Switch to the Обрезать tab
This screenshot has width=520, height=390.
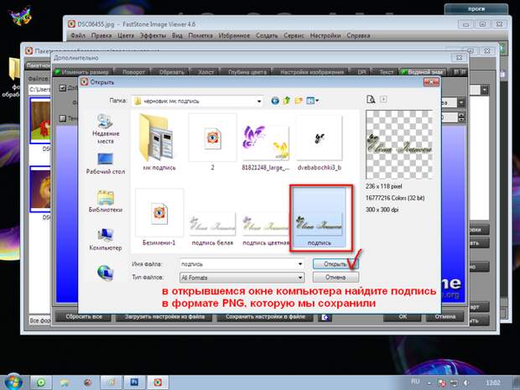tap(171, 72)
